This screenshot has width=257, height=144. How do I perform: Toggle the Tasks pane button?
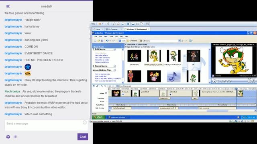122,41
